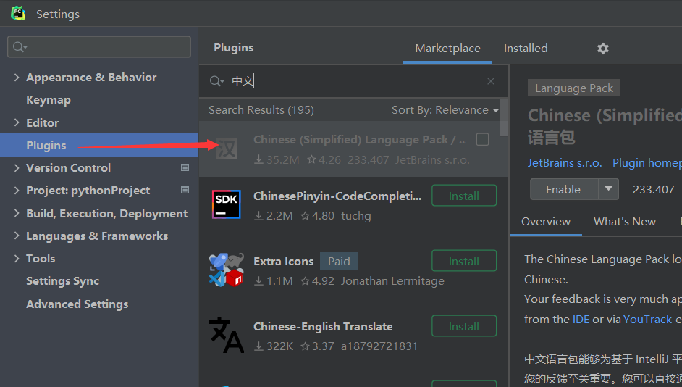
Task: Click vendor name tuchg
Action: tap(356, 216)
